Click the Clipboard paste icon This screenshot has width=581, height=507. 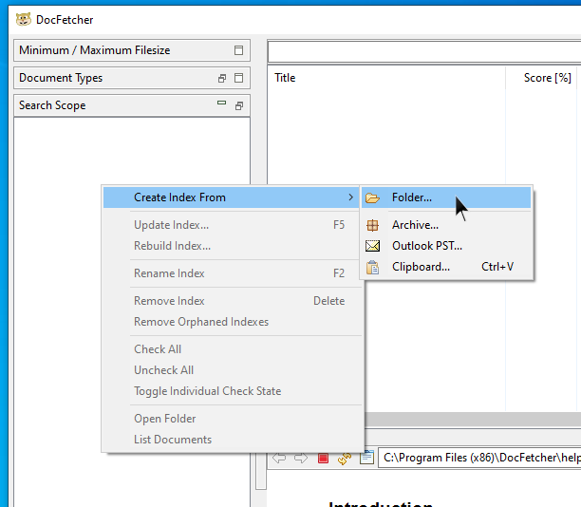[372, 267]
